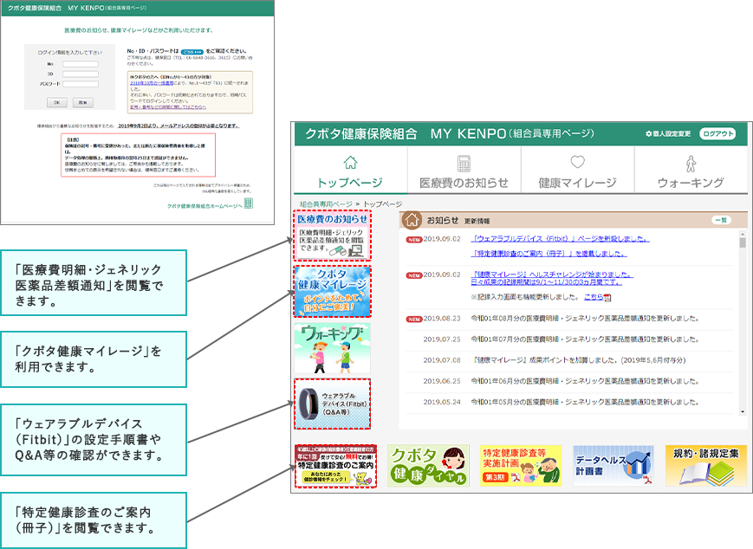Click the 一覧 button in お知らせ header
Viewport: 753px width, 549px height.
coord(721,220)
